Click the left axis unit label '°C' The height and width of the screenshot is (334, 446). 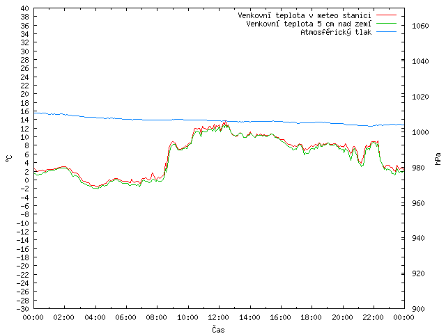pyautogui.click(x=9, y=159)
